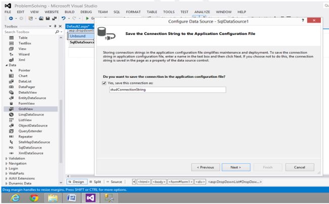This screenshot has width=329, height=204.
Task: Switch to the Default2.aspx document tab
Action: point(78,26)
